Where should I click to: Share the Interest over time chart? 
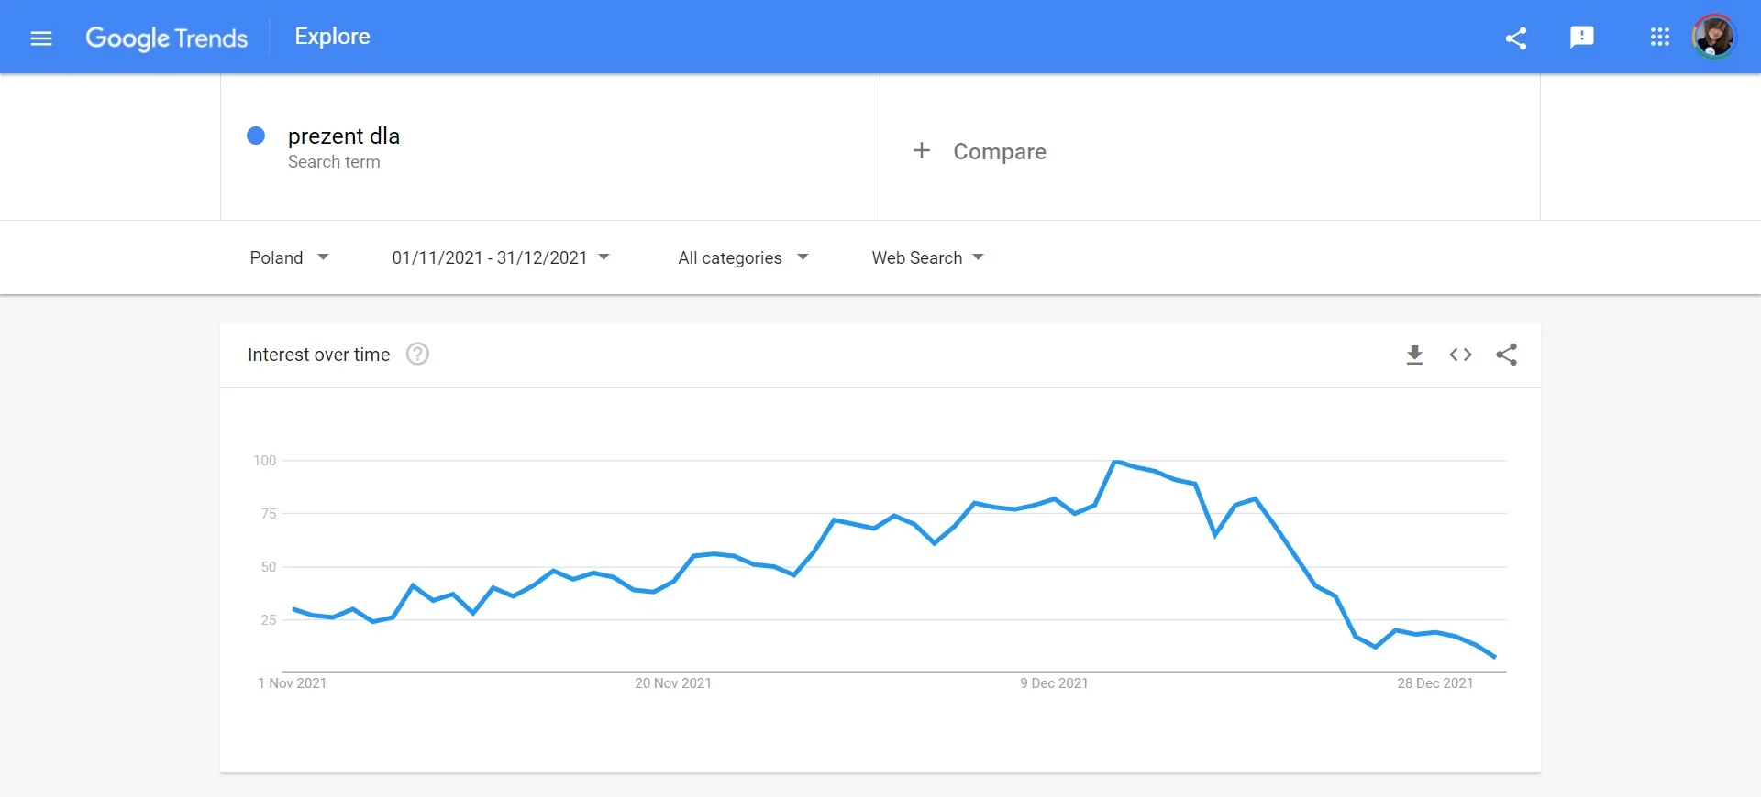coord(1506,355)
